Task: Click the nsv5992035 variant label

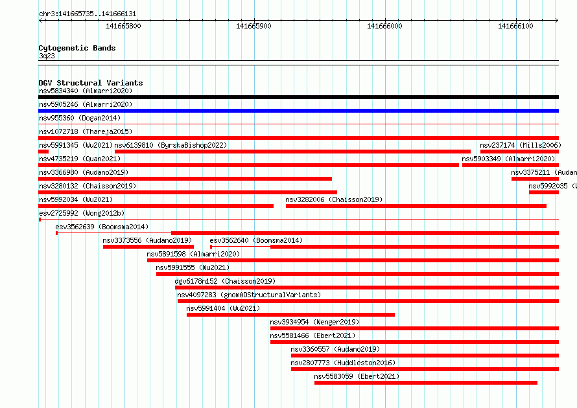Action: (553, 186)
